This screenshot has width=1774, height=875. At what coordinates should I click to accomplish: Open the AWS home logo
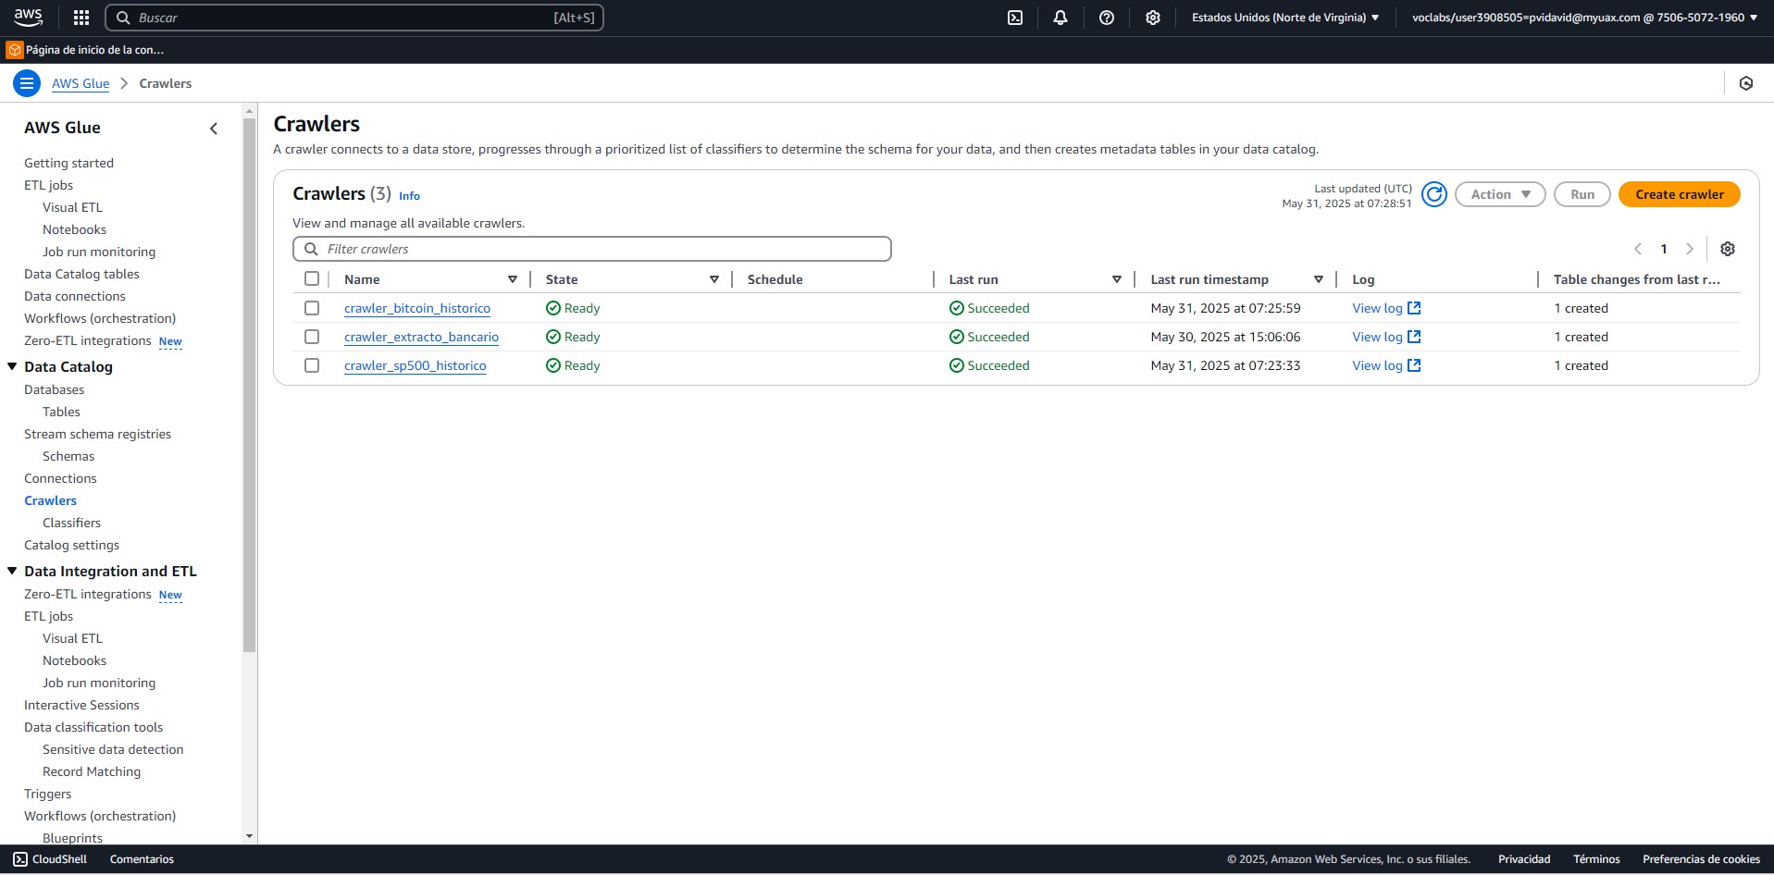(28, 18)
